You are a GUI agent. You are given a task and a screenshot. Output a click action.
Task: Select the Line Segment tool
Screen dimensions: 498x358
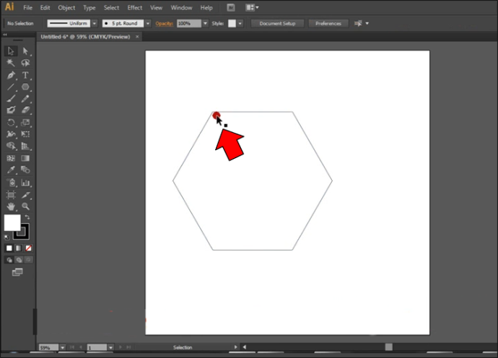point(11,87)
